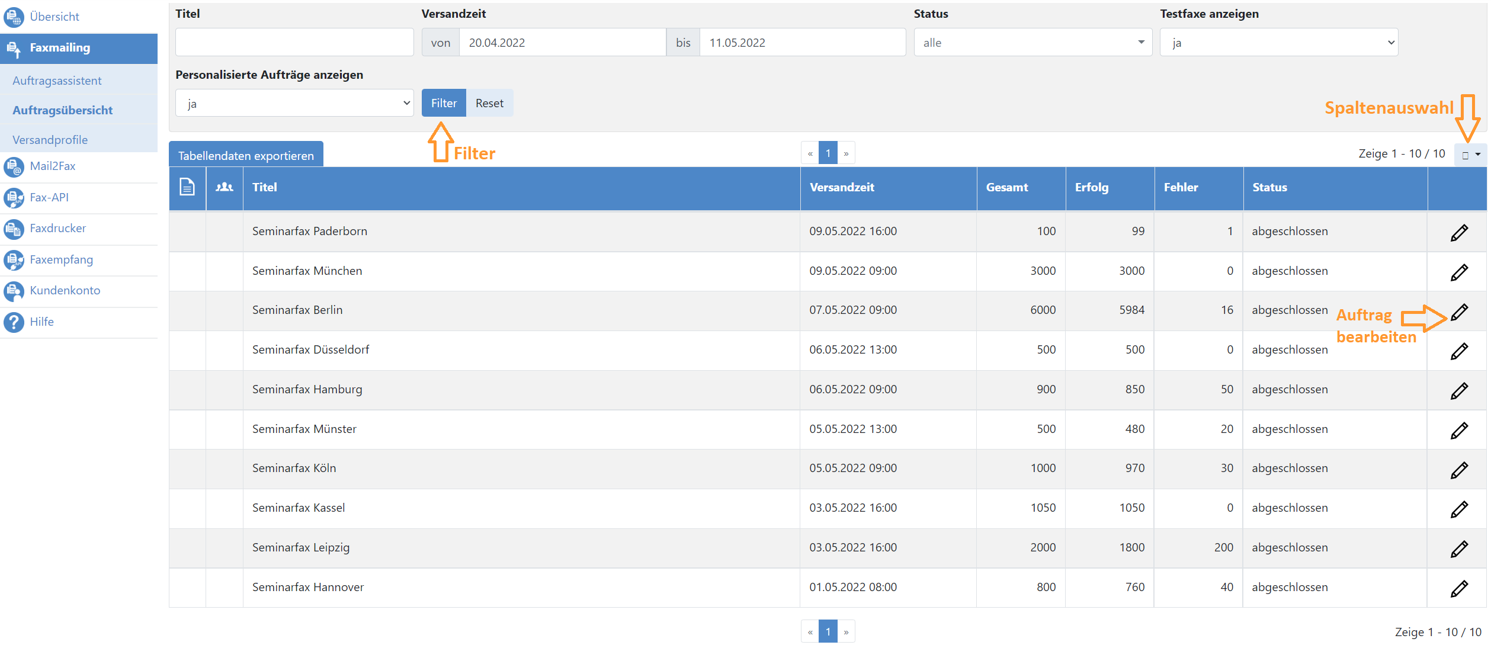
Task: Click the 5984 Erfolg value
Action: [1131, 310]
